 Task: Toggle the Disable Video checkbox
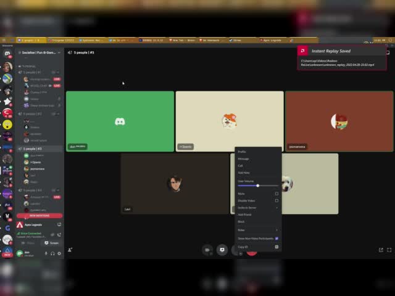[276, 200]
